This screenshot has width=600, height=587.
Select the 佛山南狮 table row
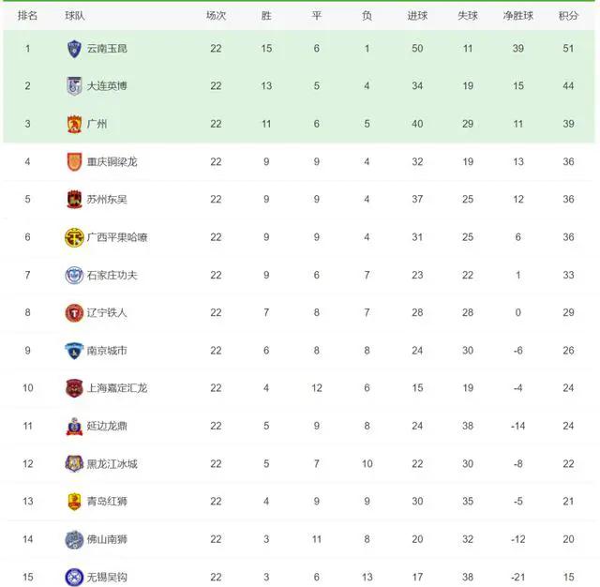(x=299, y=539)
